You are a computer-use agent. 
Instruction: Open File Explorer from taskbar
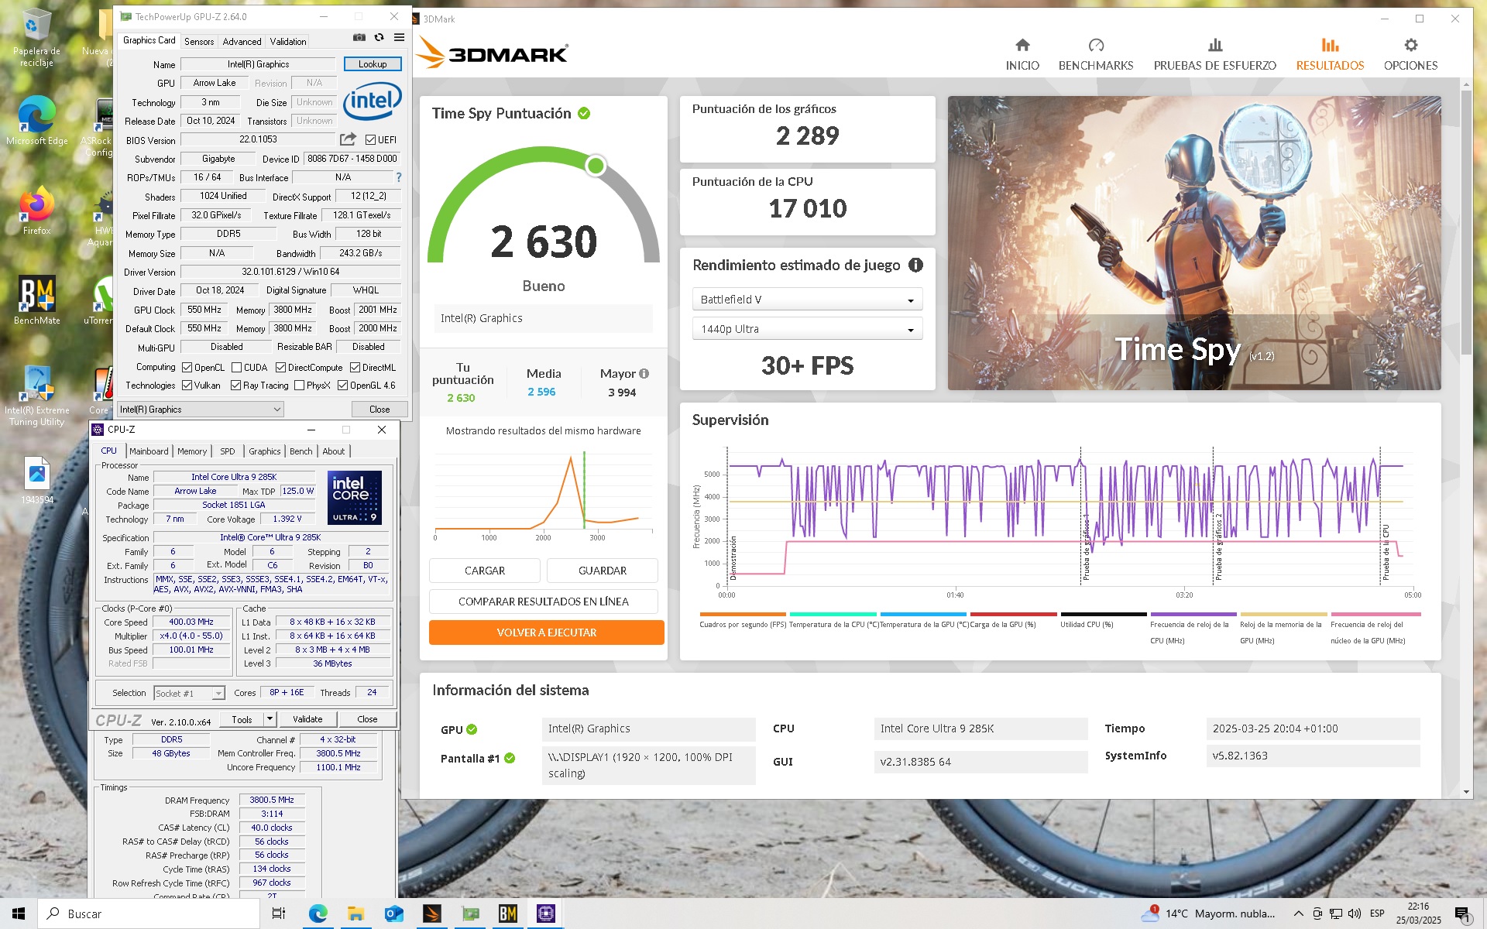click(x=355, y=914)
